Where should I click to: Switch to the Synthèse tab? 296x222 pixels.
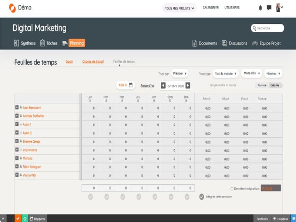pyautogui.click(x=25, y=43)
